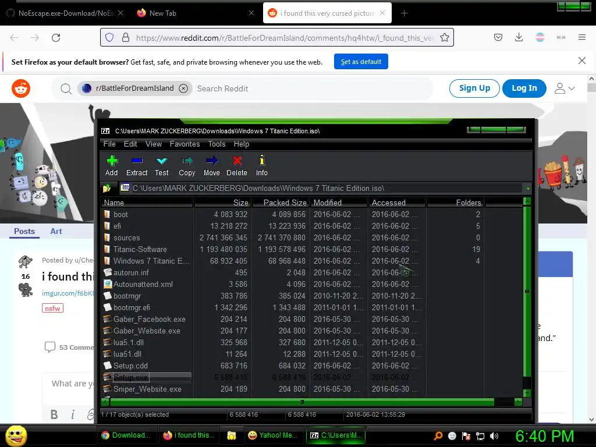Switch to the Download... Chrome taskbar button
This screenshot has height=447, width=596.
point(126,435)
